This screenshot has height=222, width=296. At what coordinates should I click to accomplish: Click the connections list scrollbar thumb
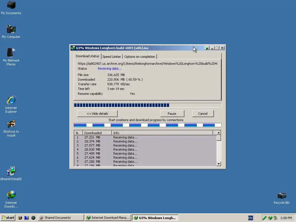click(x=219, y=138)
